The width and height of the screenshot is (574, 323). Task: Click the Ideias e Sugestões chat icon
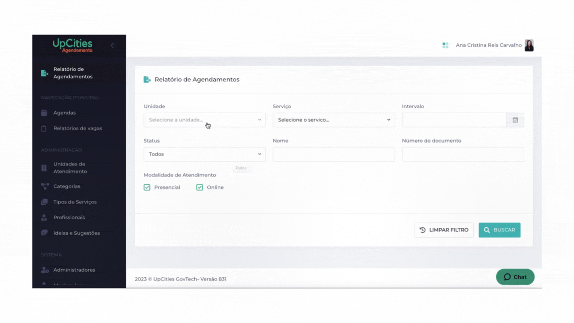tap(44, 233)
